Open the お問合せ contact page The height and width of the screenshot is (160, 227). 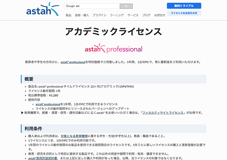[x=160, y=15]
